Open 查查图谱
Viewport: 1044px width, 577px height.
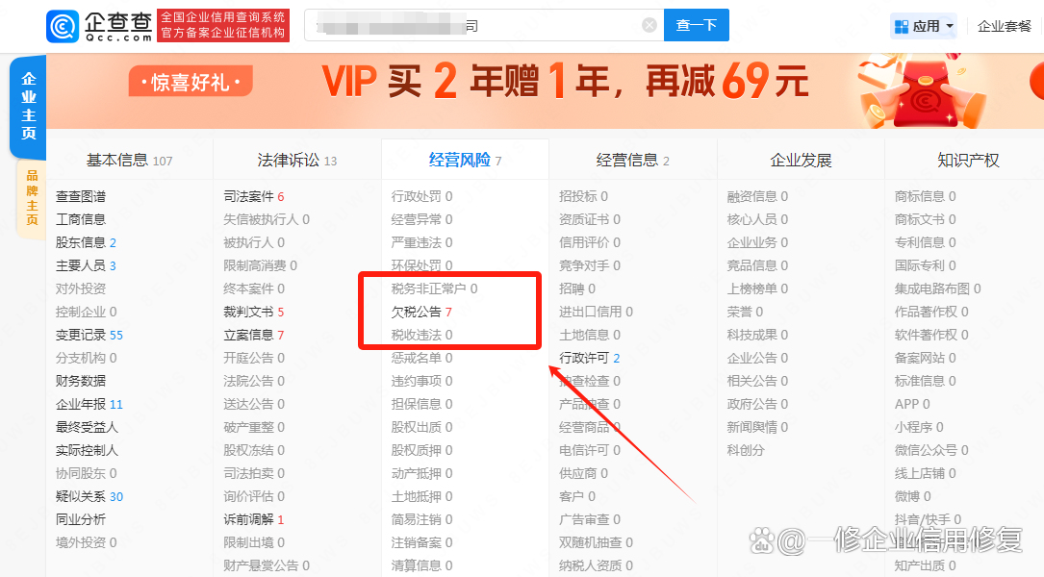tap(81, 196)
